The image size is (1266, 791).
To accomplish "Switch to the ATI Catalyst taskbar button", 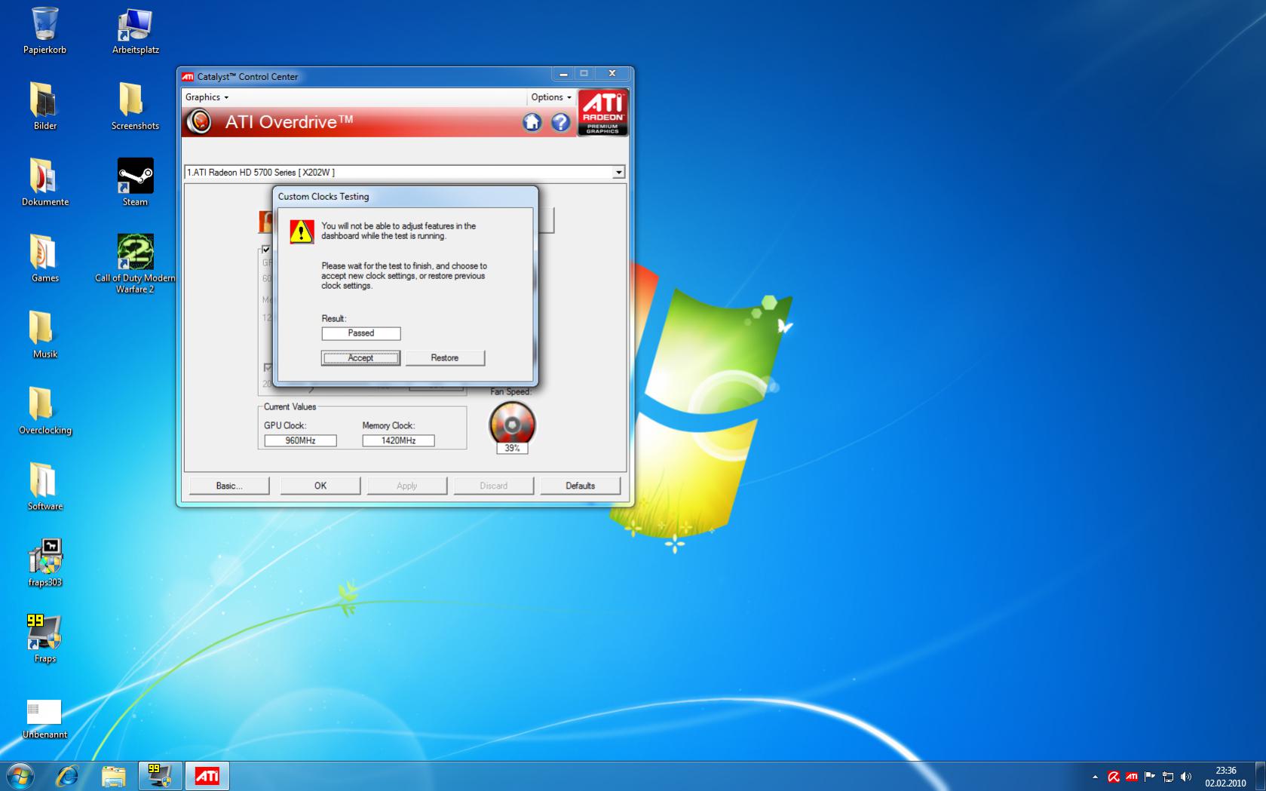I will point(207,776).
